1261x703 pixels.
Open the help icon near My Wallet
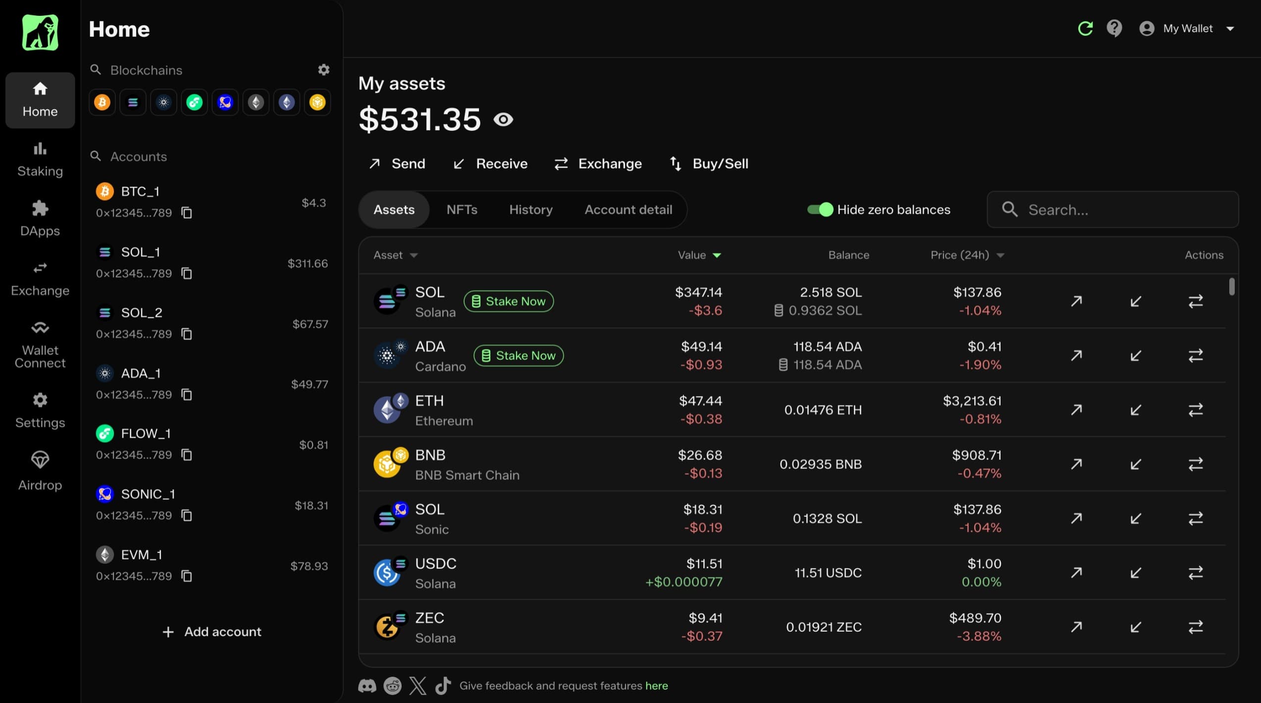pyautogui.click(x=1114, y=28)
